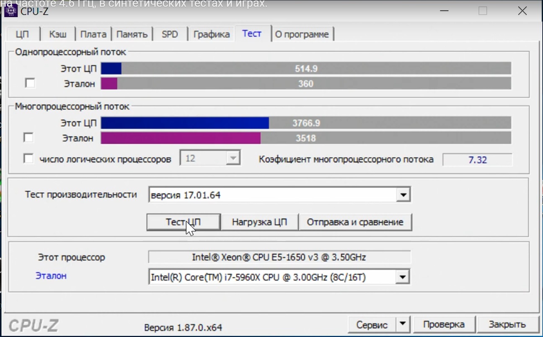Click the single-thread Эталон bar 360
The image size is (543, 337).
[306, 83]
